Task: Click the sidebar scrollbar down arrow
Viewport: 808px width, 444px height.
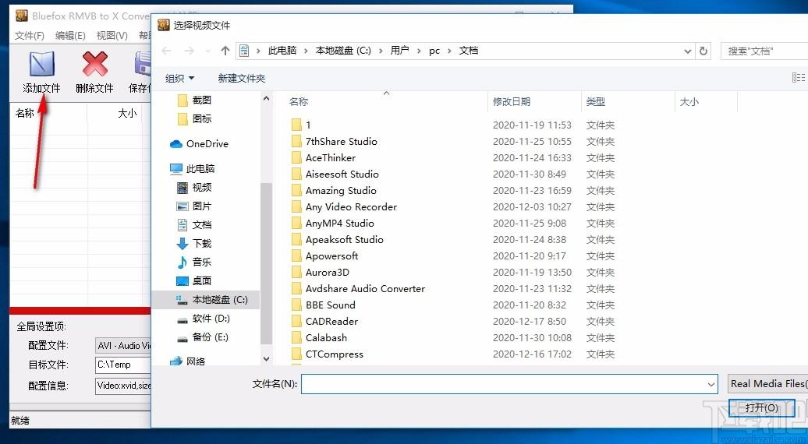Action: (267, 359)
